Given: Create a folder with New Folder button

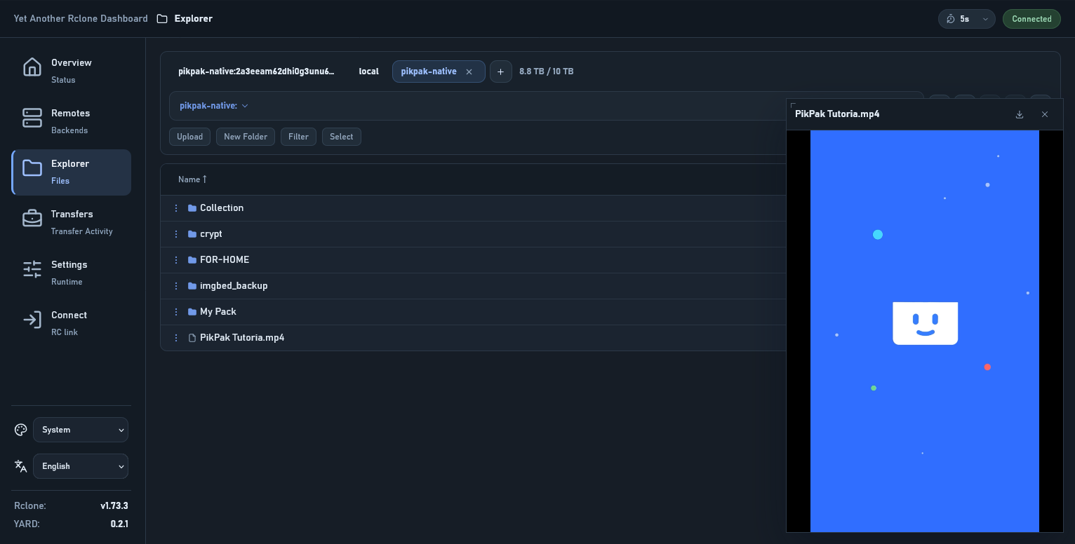Looking at the screenshot, I should 245,137.
